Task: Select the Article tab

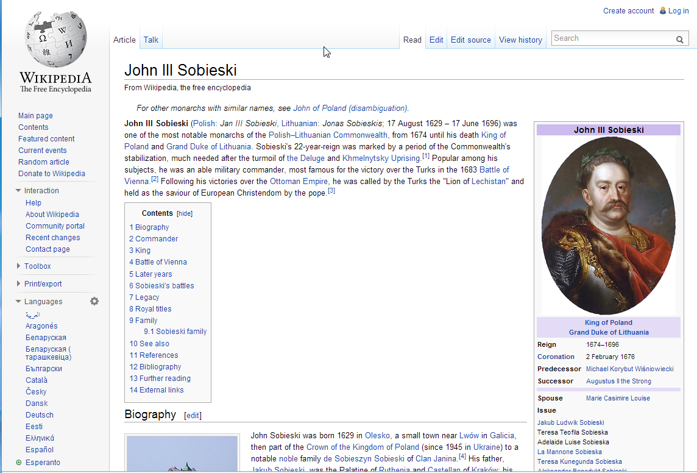Action: pyautogui.click(x=124, y=40)
